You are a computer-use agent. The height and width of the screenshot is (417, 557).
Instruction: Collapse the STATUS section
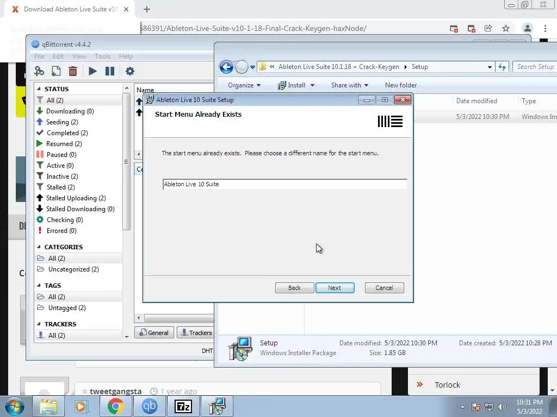tap(39, 89)
